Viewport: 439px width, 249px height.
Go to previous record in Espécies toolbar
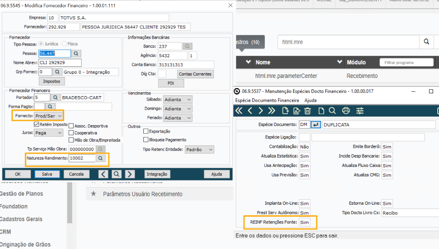(250, 111)
